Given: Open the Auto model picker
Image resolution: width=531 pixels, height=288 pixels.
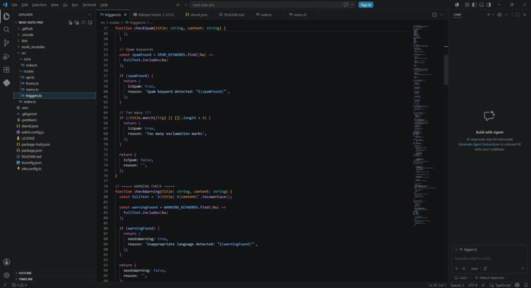Looking at the screenshot, I should pos(474,269).
